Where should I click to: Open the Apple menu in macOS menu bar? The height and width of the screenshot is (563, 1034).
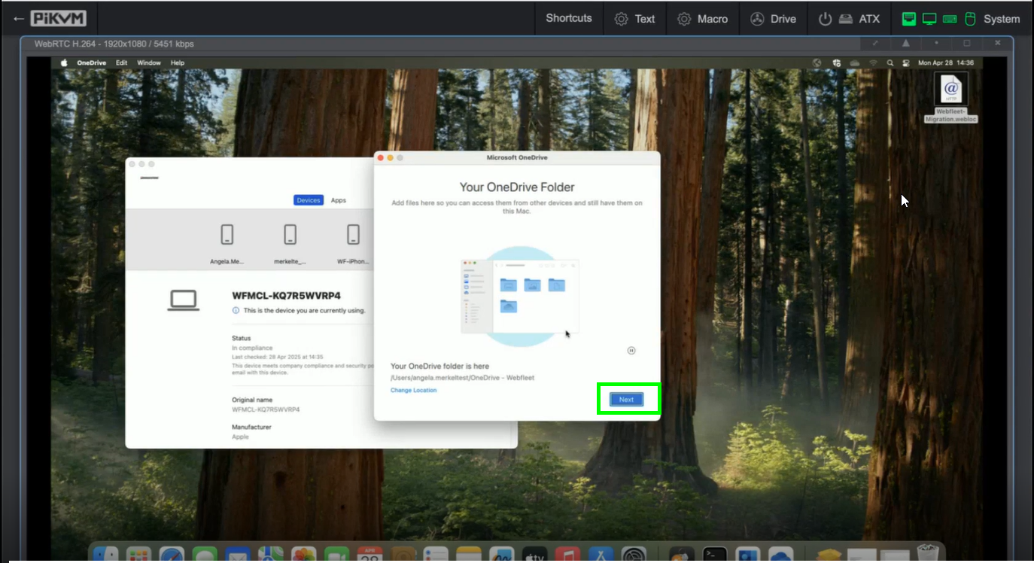pyautogui.click(x=64, y=62)
